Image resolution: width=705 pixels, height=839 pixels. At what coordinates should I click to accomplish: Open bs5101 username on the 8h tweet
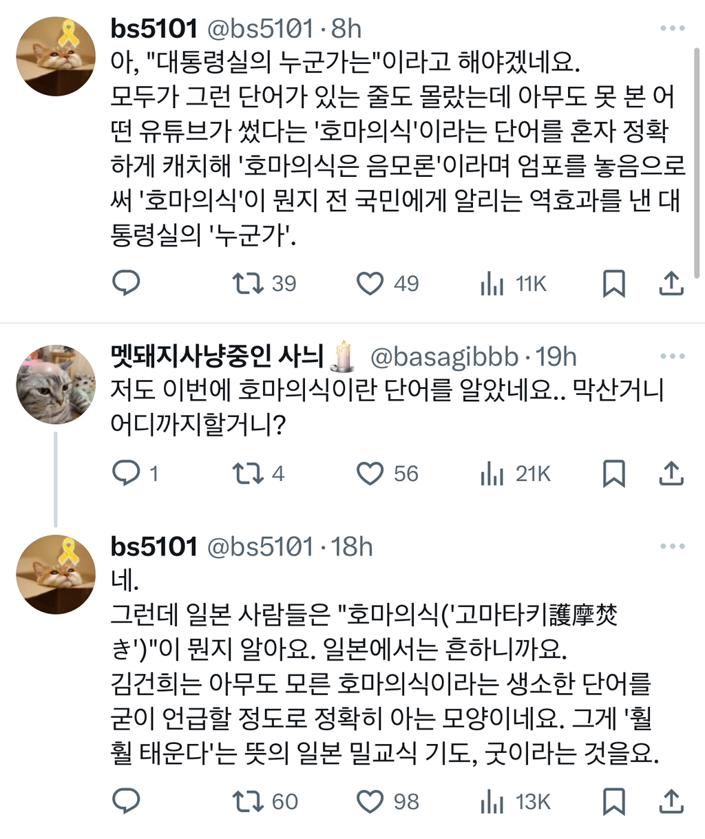[x=154, y=28]
